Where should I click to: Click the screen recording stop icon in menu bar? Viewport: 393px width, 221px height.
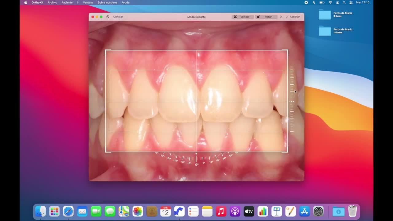[306, 2]
